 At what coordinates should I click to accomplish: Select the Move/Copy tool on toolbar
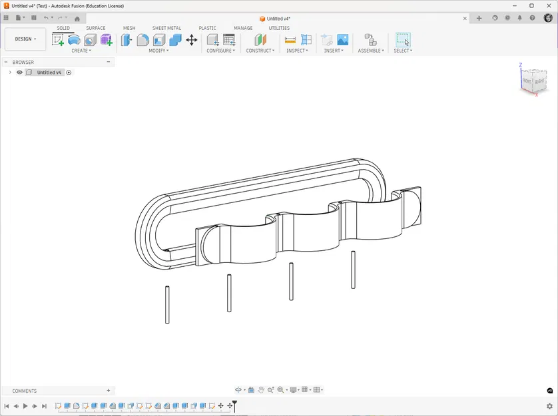coord(191,40)
